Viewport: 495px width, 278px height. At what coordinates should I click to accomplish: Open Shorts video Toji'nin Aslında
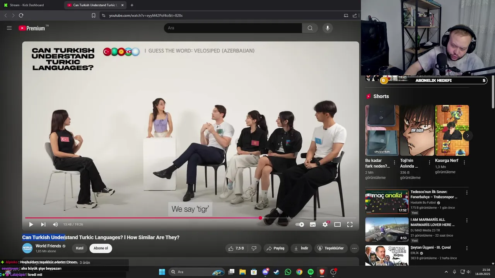click(417, 130)
